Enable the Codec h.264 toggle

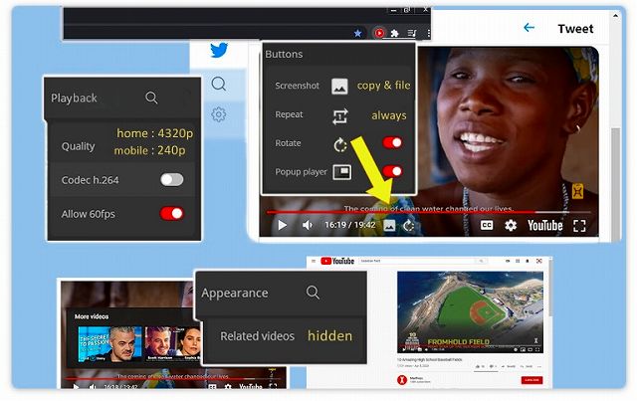[172, 180]
